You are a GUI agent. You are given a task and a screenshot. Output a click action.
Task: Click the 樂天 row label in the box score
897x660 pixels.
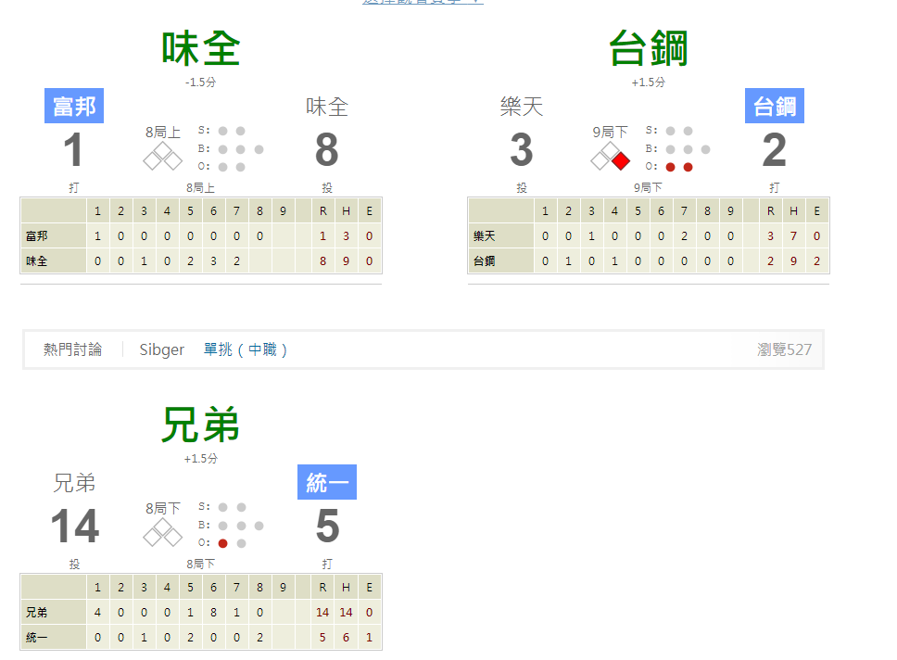click(484, 235)
